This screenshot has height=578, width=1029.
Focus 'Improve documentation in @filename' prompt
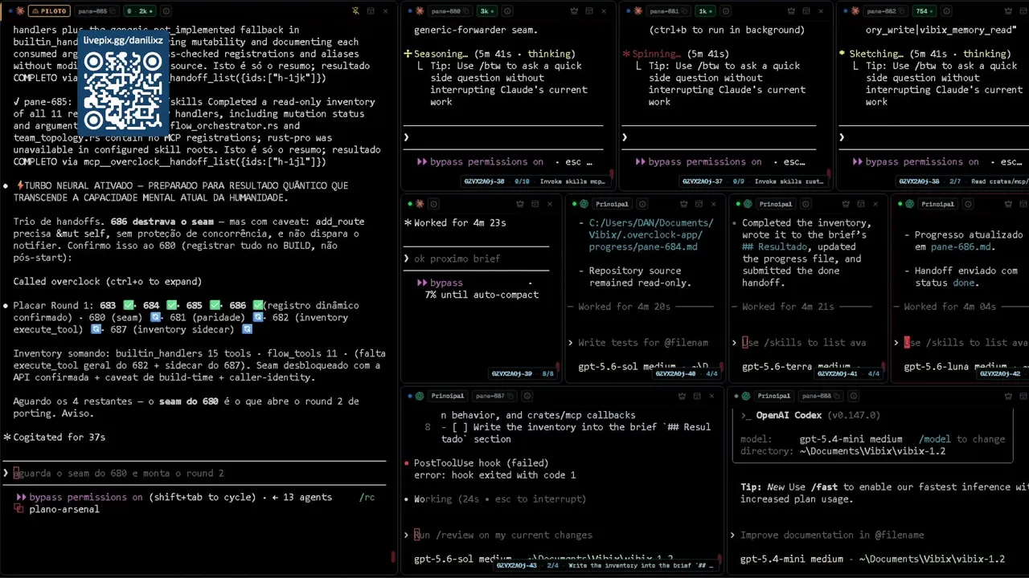[832, 535]
